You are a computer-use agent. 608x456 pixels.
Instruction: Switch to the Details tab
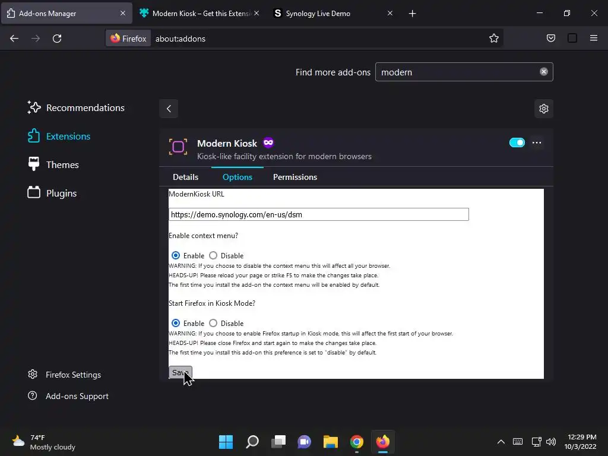pos(185,177)
